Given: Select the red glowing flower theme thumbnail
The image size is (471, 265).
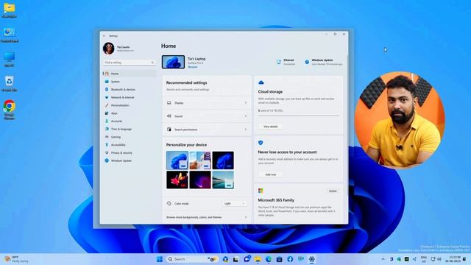Looking at the screenshot, I should 177,180.
